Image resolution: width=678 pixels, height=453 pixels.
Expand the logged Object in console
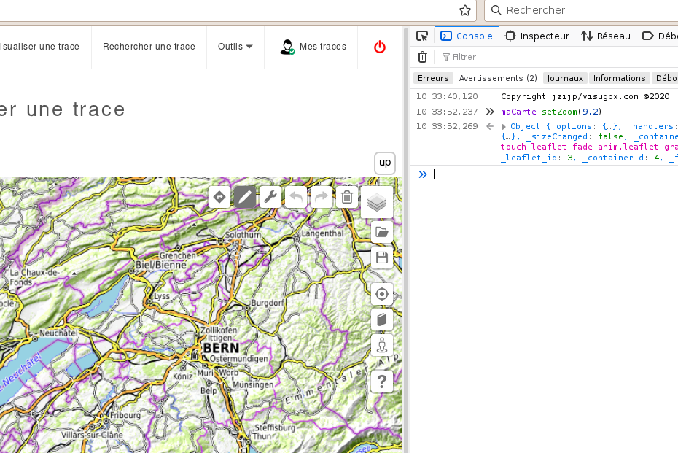click(504, 127)
